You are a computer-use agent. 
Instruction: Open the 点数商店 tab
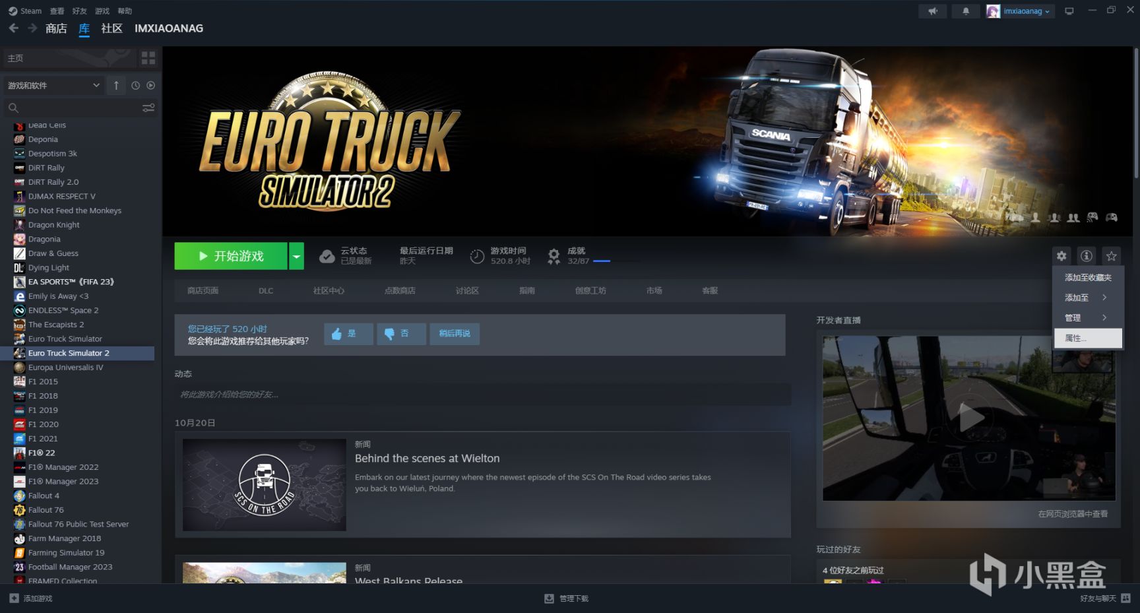(400, 290)
